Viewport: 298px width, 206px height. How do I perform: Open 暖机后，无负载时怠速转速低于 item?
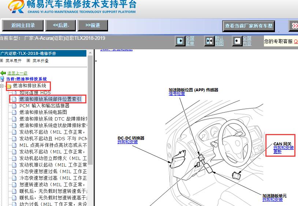[x=53, y=191]
